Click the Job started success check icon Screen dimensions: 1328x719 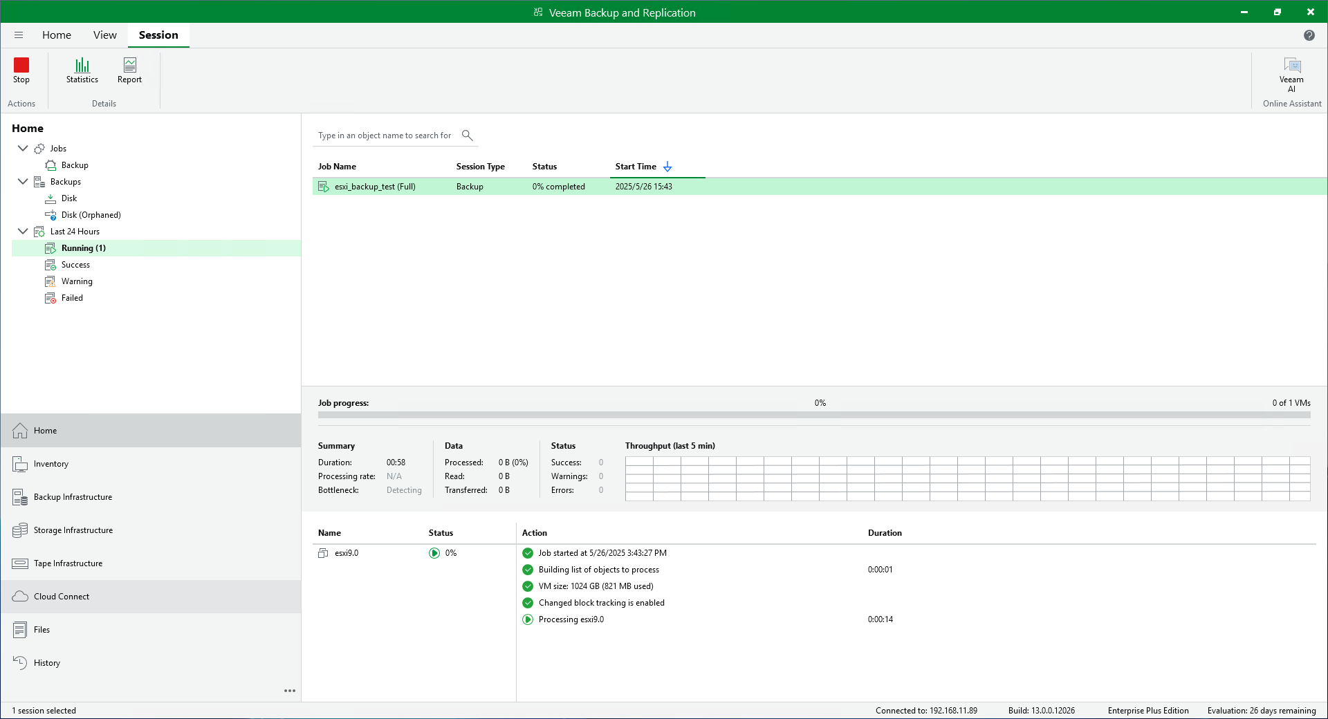[528, 553]
